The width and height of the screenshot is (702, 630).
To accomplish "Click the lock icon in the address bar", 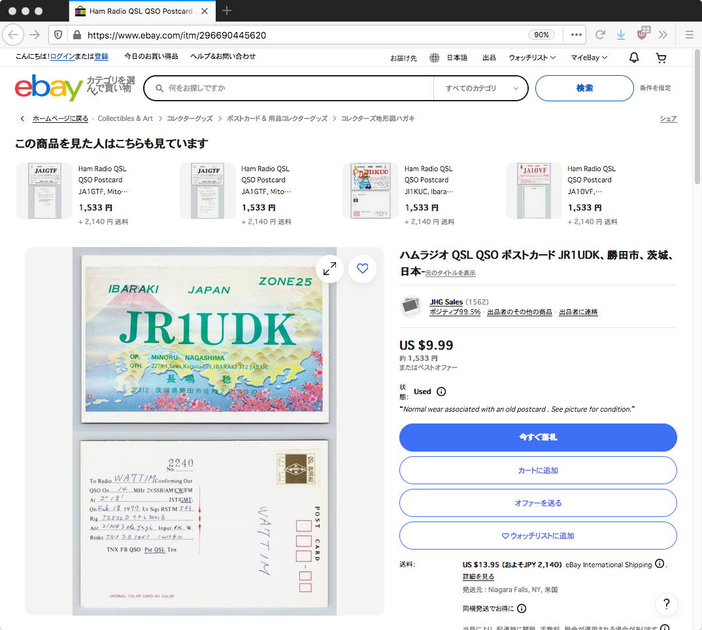I will click(77, 35).
